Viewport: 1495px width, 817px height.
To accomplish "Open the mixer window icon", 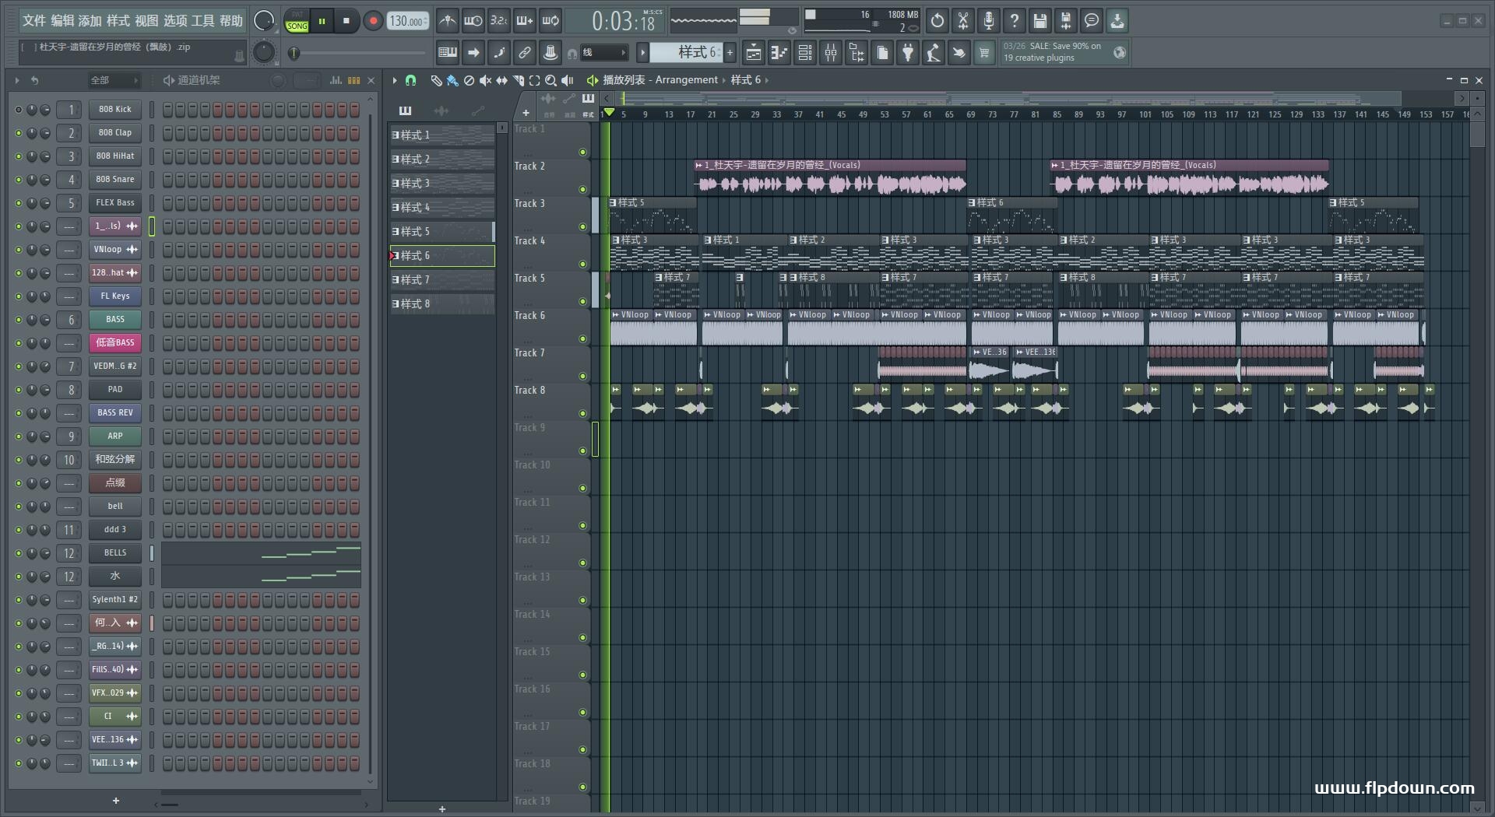I will click(831, 53).
